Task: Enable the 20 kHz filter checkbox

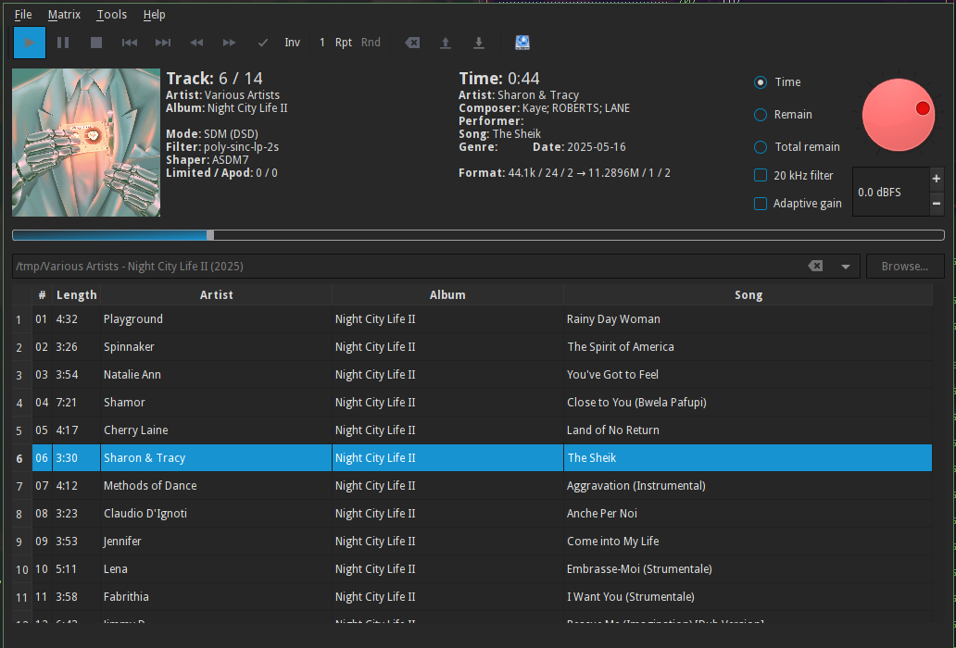Action: (x=761, y=175)
